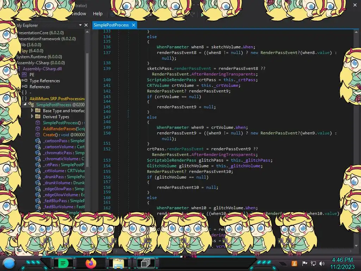Screen dimensions: 361x271
Task: Open Firefox from the taskbar
Action: 91,263
